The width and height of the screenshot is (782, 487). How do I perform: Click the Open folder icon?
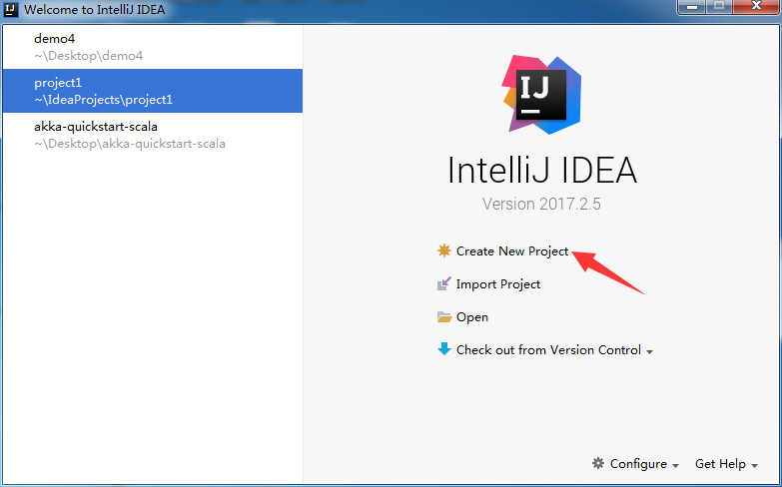click(x=443, y=317)
